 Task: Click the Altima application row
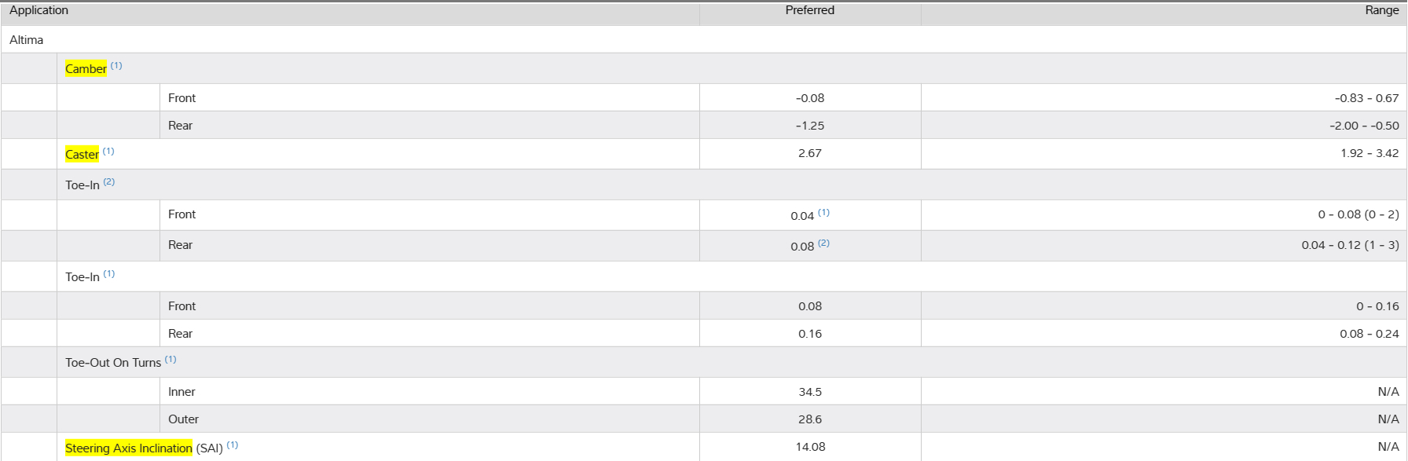click(27, 40)
